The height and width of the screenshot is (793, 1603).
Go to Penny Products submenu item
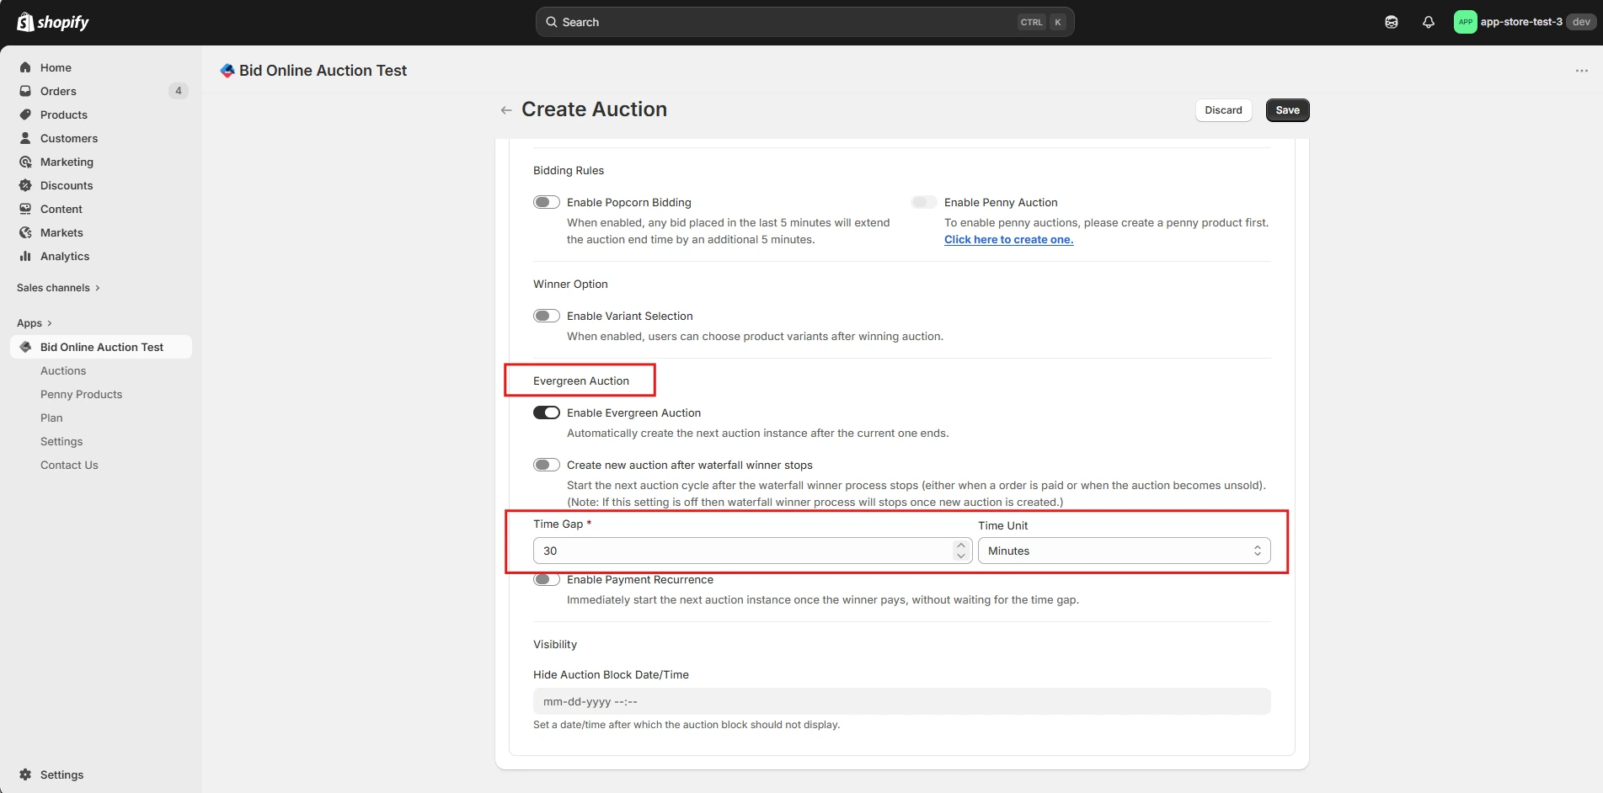point(81,394)
